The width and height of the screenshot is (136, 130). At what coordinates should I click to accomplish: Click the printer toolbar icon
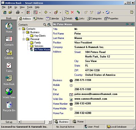pos(18,12)
